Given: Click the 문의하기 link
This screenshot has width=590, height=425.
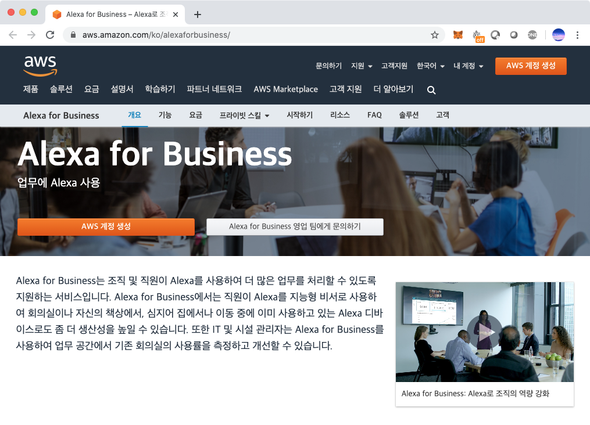Looking at the screenshot, I should click(328, 66).
